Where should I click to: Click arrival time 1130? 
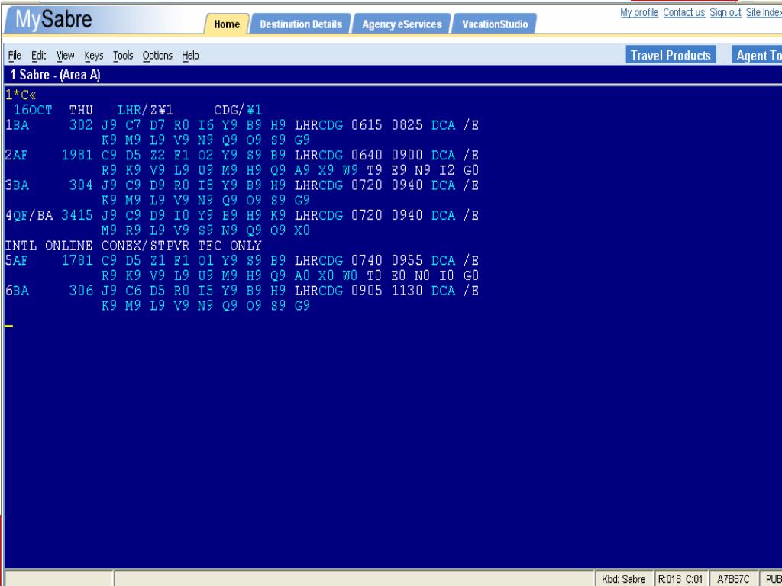(407, 291)
